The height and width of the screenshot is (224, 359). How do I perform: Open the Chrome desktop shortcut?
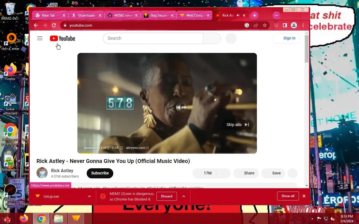point(10,134)
